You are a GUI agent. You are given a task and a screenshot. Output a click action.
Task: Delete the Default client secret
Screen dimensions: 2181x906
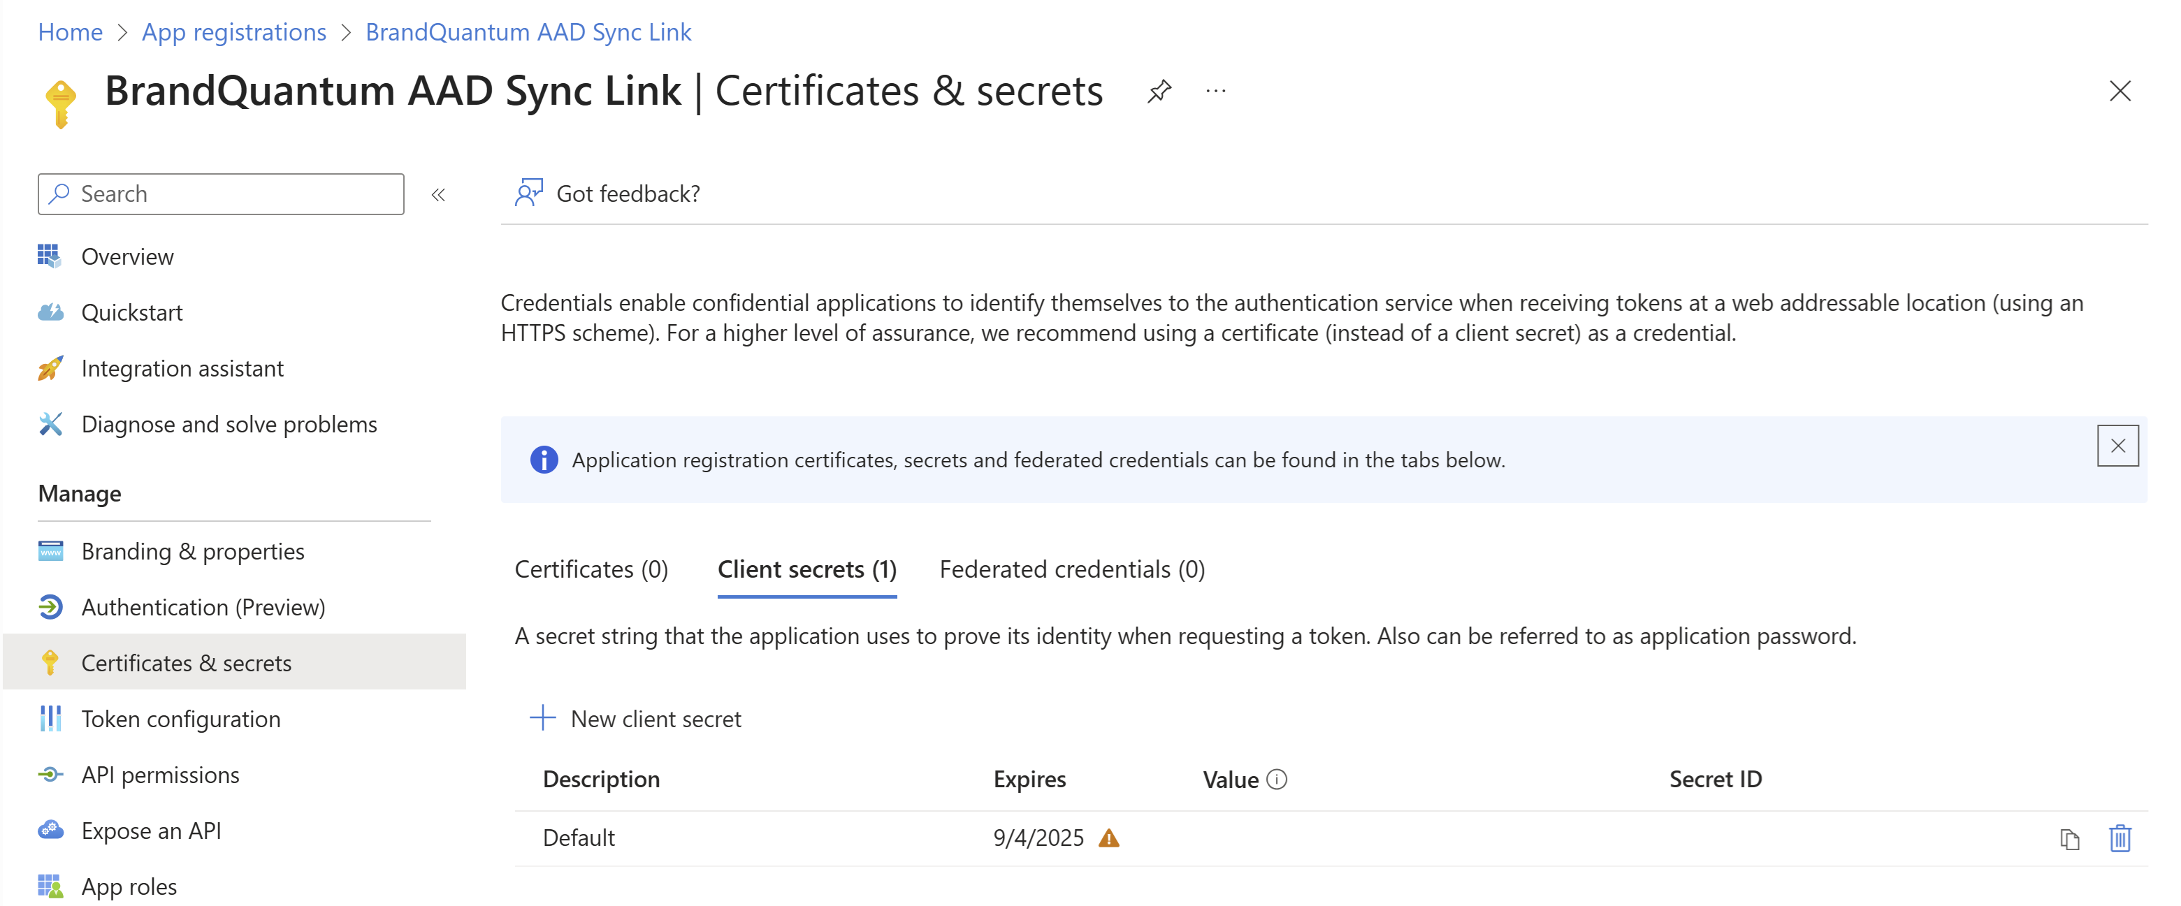click(2120, 838)
